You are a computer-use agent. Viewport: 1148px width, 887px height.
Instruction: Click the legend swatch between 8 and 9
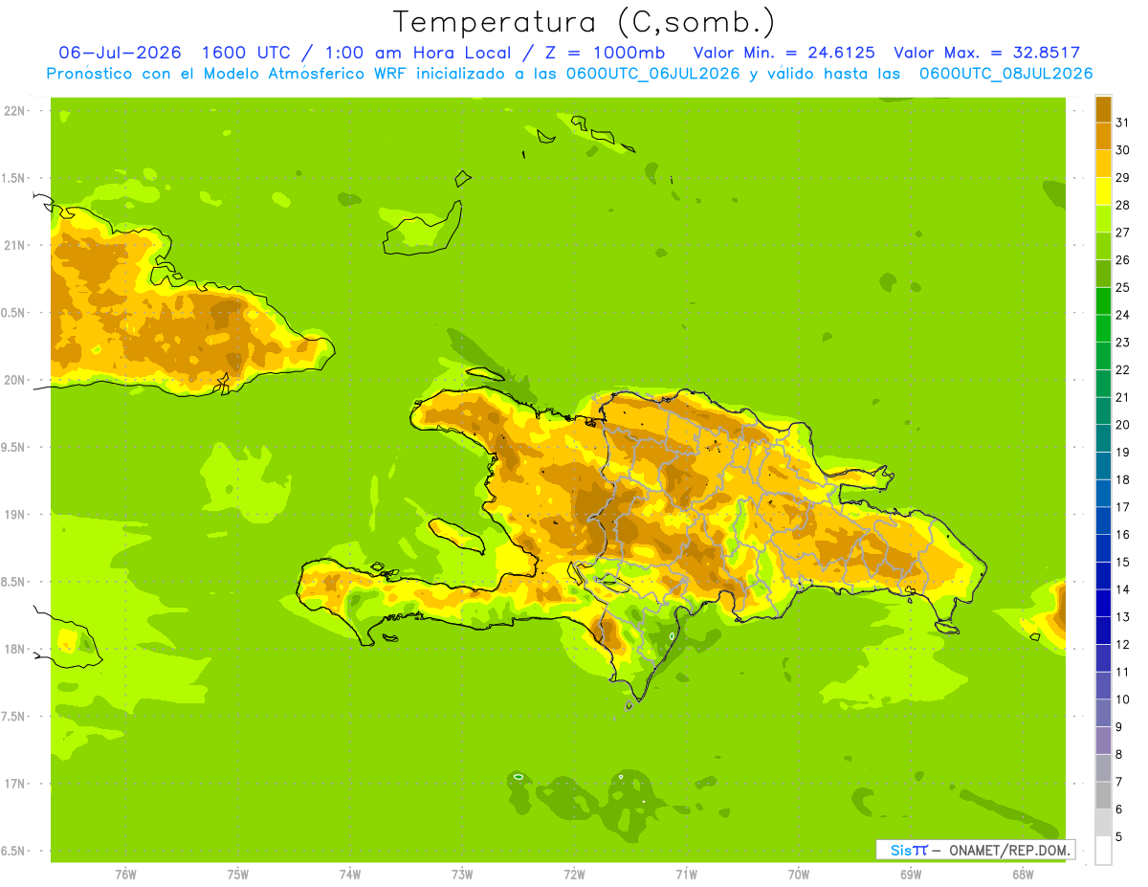coord(1103,740)
